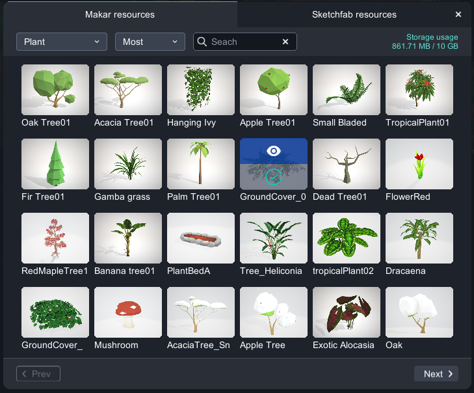
Task: Choose the Mushroom model thumbnail
Action: click(128, 312)
